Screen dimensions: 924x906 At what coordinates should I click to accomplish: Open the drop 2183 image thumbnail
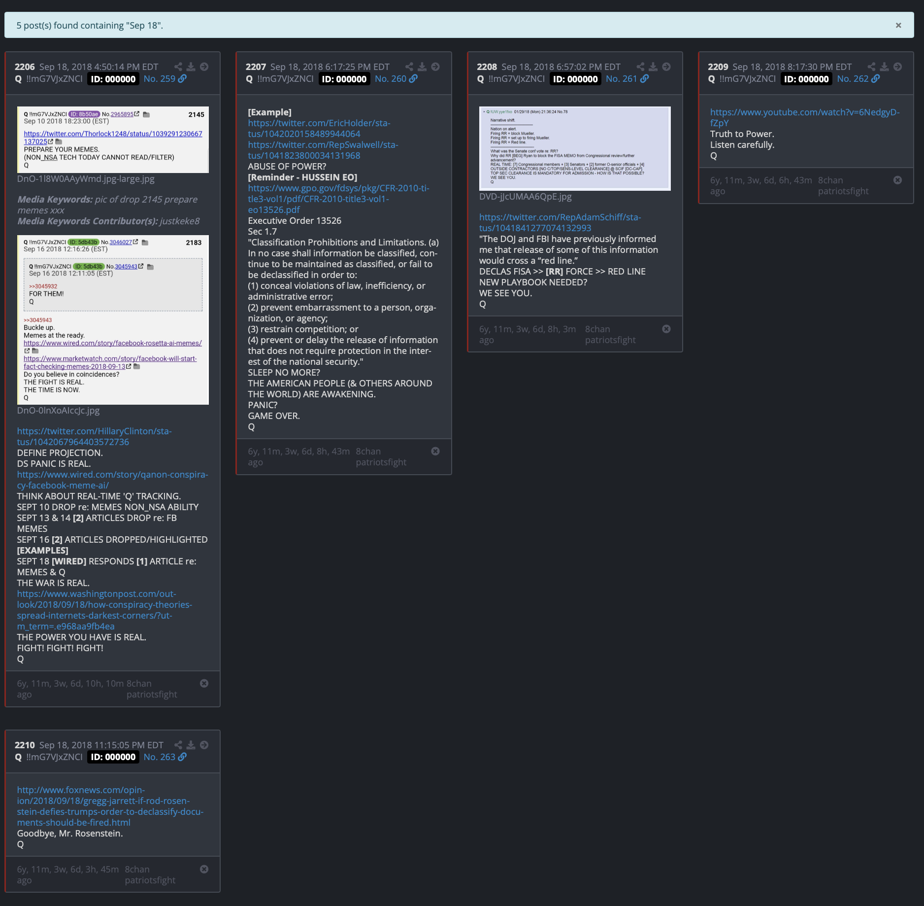point(113,320)
